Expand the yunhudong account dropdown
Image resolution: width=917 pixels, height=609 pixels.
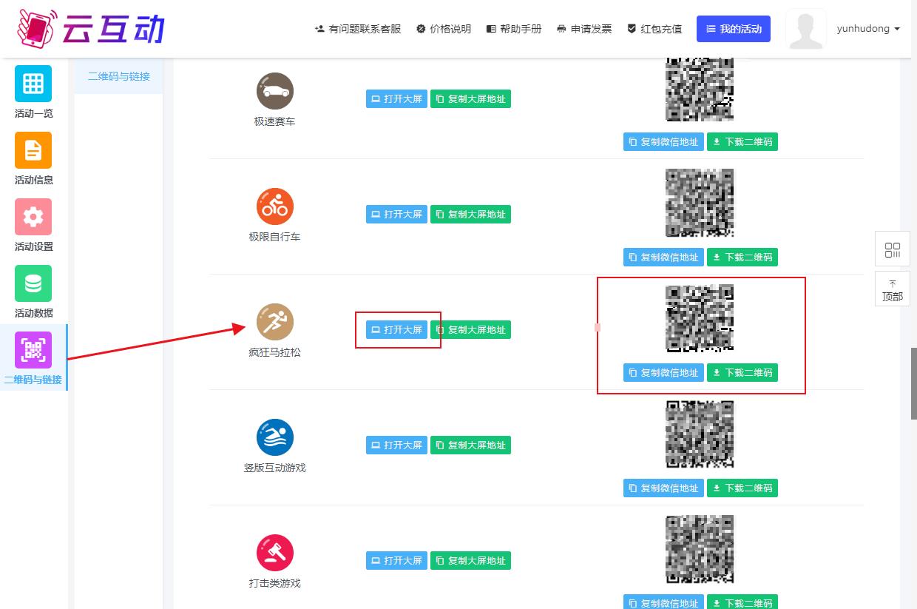pos(868,29)
